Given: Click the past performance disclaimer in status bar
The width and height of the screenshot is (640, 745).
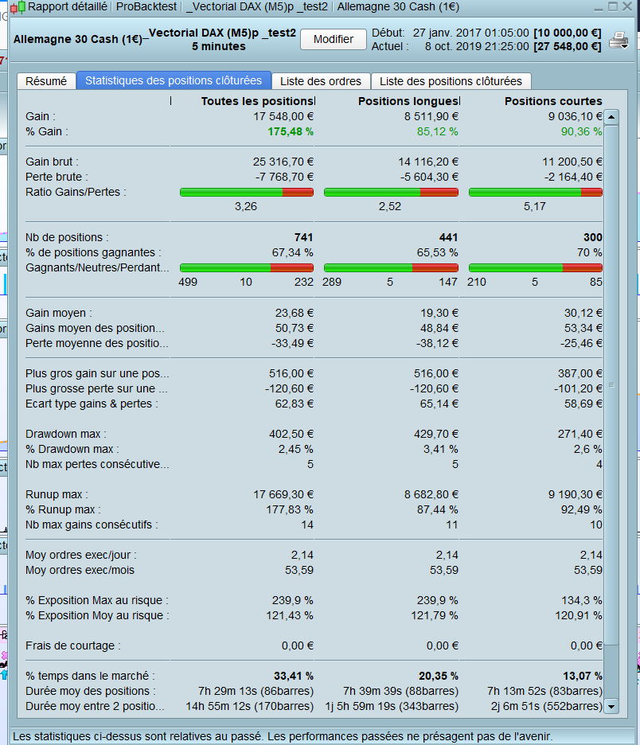Looking at the screenshot, I should click(x=283, y=737).
